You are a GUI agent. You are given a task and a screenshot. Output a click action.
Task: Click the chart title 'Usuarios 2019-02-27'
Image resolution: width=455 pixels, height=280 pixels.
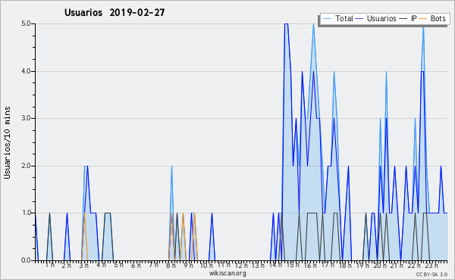115,12
